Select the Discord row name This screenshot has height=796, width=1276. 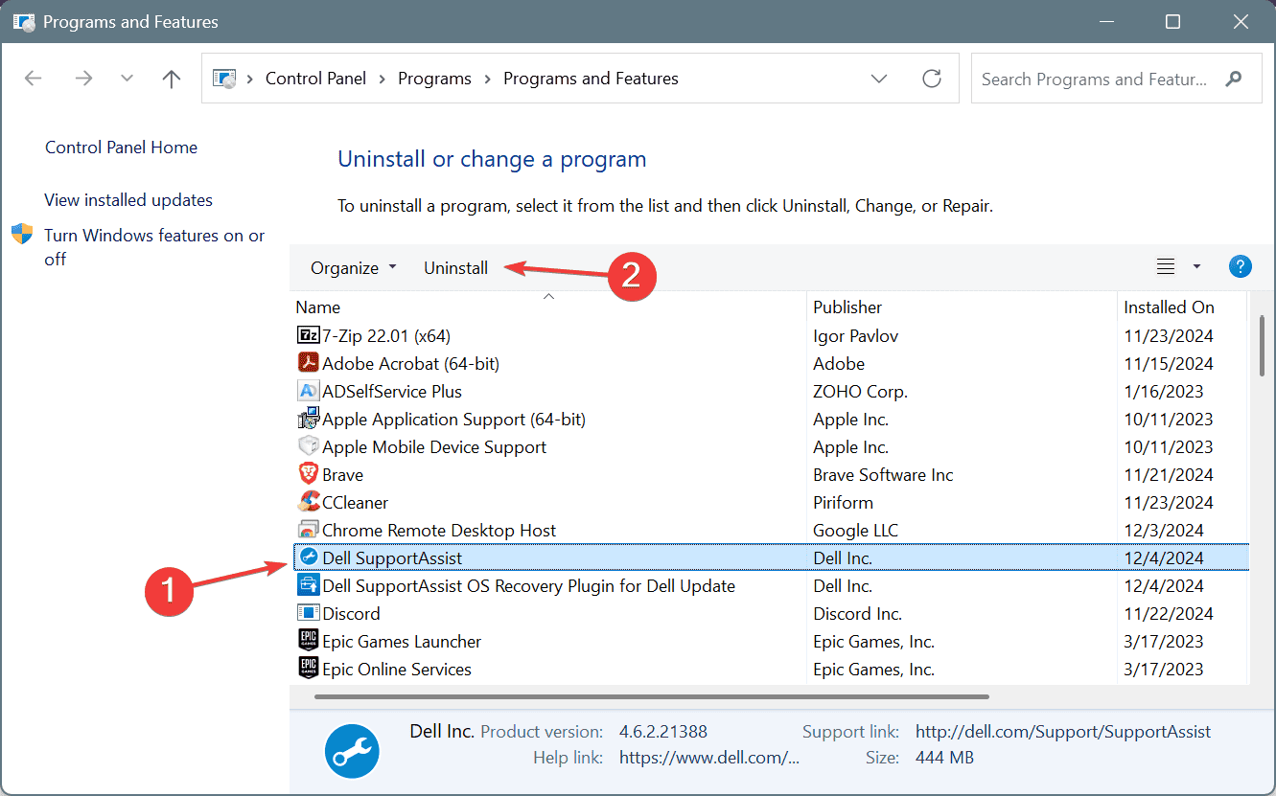pos(351,613)
